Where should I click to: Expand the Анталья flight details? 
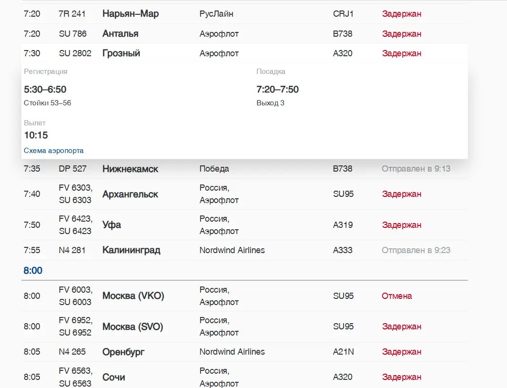(x=120, y=34)
